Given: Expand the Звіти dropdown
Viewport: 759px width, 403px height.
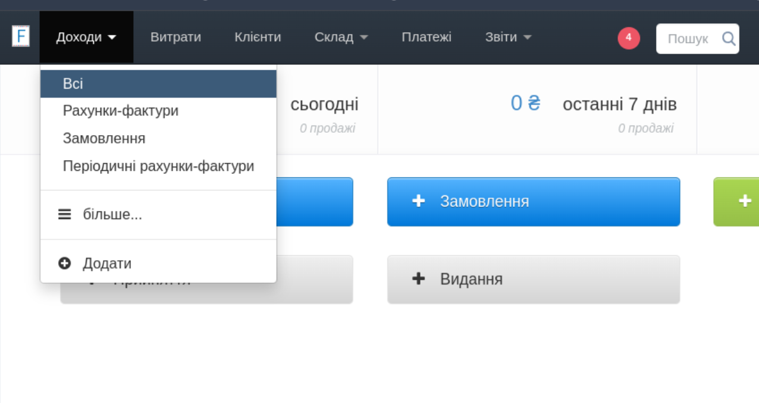Looking at the screenshot, I should coord(508,38).
